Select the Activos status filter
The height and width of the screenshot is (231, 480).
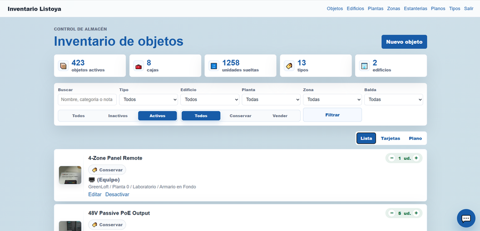click(157, 116)
